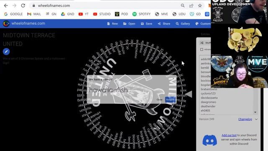
Task: Select Save in the wheel menu
Action: [x=147, y=23]
